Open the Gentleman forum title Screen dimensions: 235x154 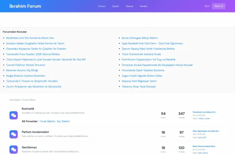pos(29,147)
